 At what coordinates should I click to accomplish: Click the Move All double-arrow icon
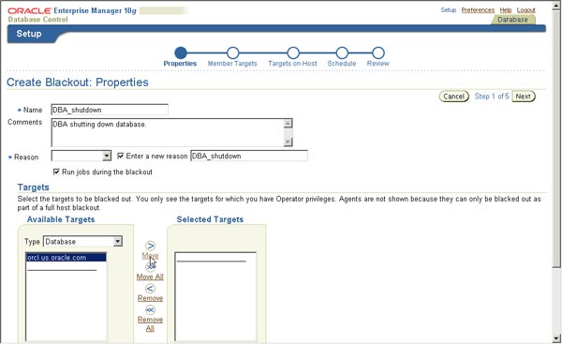[150, 267]
